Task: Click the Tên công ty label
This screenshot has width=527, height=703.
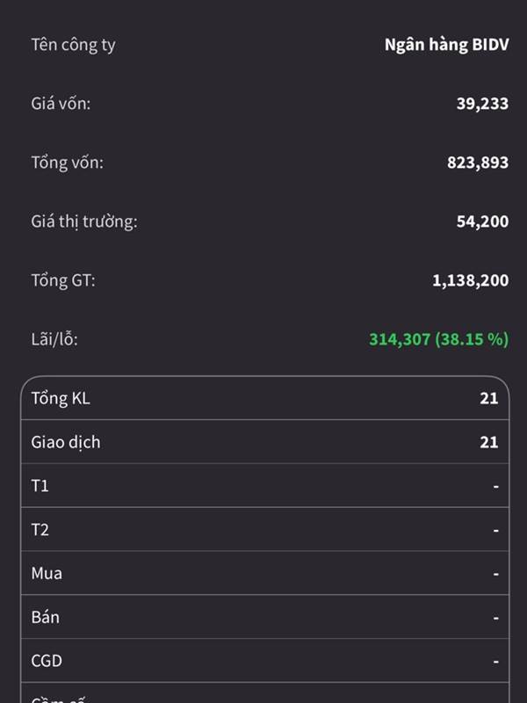Action: (73, 45)
